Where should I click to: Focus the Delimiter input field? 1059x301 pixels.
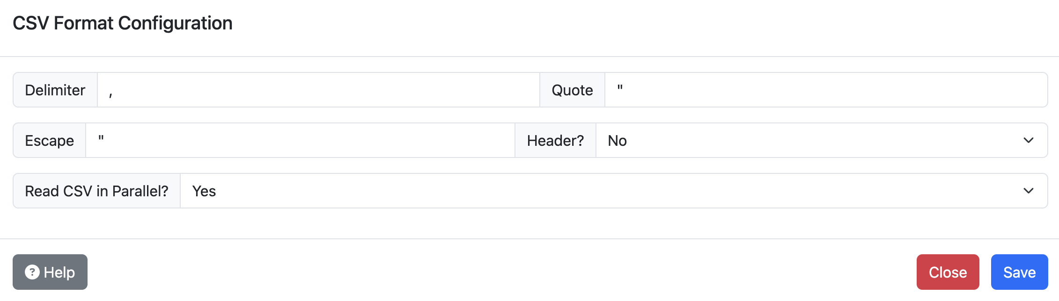[x=318, y=90]
